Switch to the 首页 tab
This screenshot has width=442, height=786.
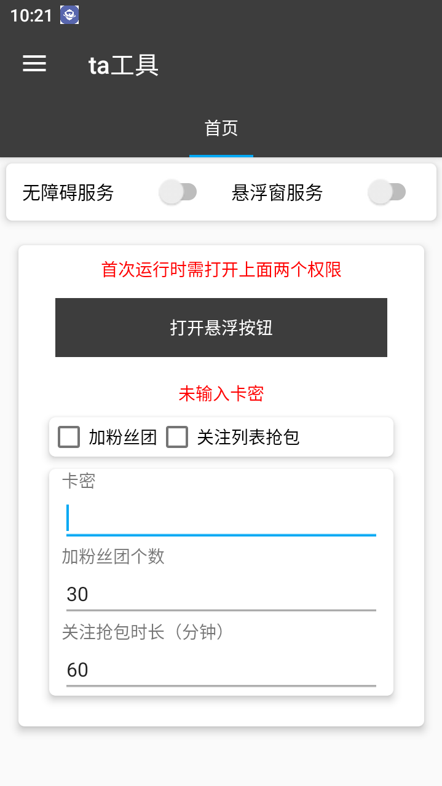click(x=221, y=128)
